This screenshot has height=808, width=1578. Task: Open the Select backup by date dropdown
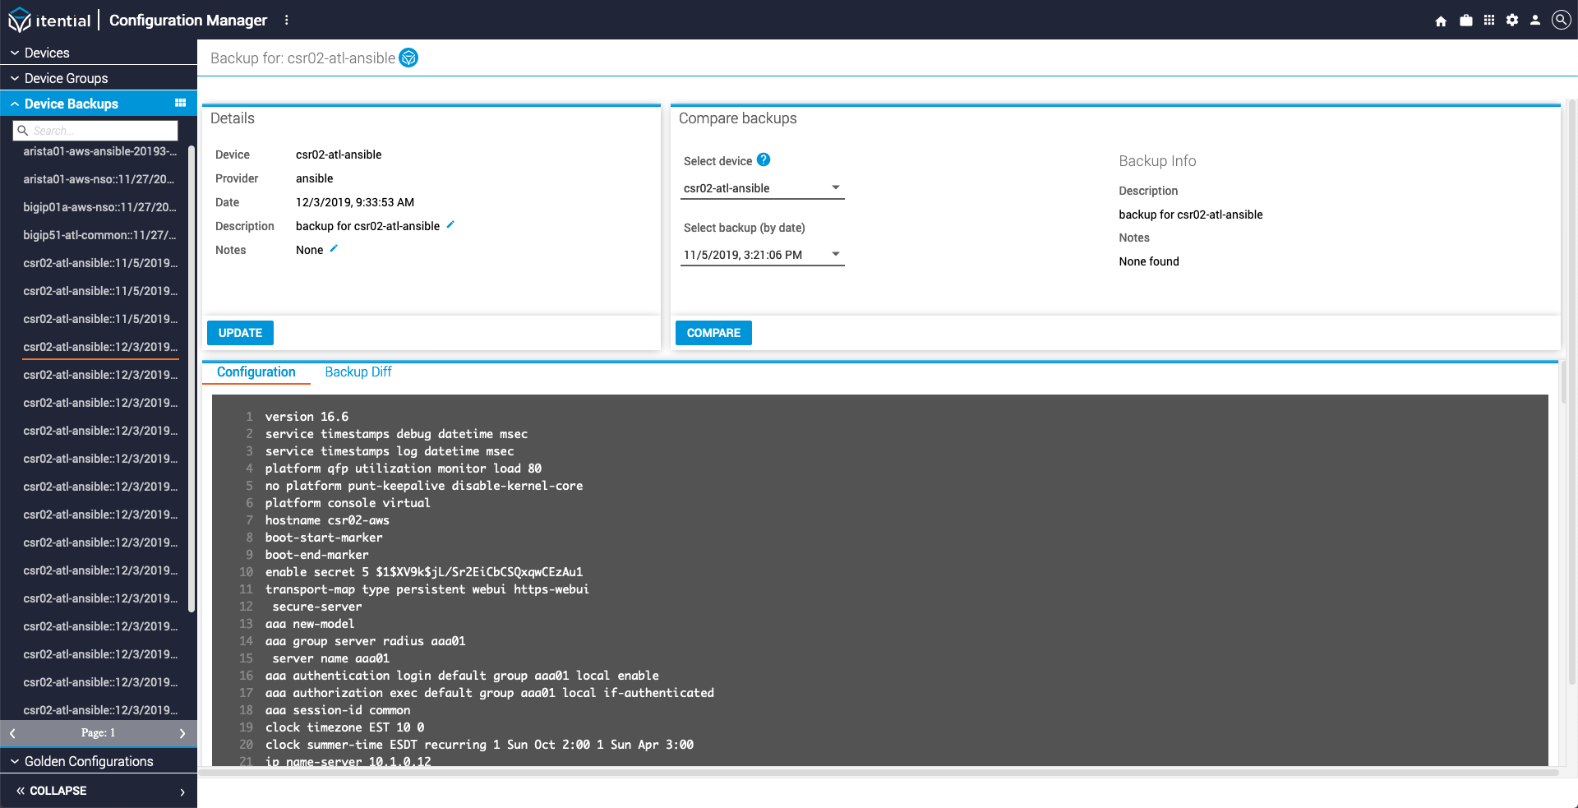point(763,255)
